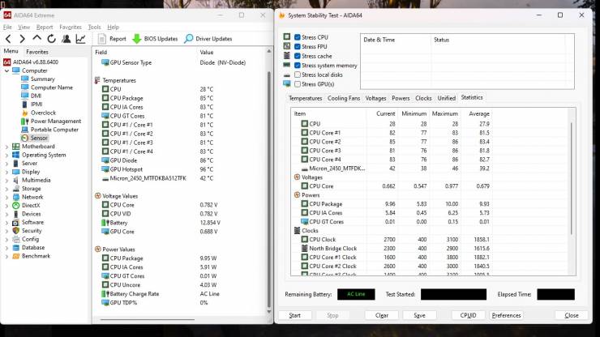Click the Clear button
The width and height of the screenshot is (600, 337).
382,315
